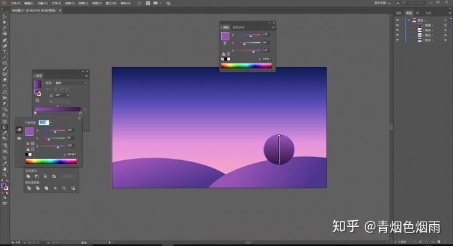
Task: Click the purple fill swatch in Color panel
Action: click(225, 36)
